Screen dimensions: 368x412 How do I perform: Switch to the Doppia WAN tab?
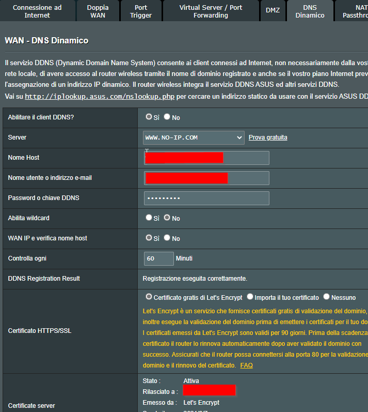coord(98,11)
